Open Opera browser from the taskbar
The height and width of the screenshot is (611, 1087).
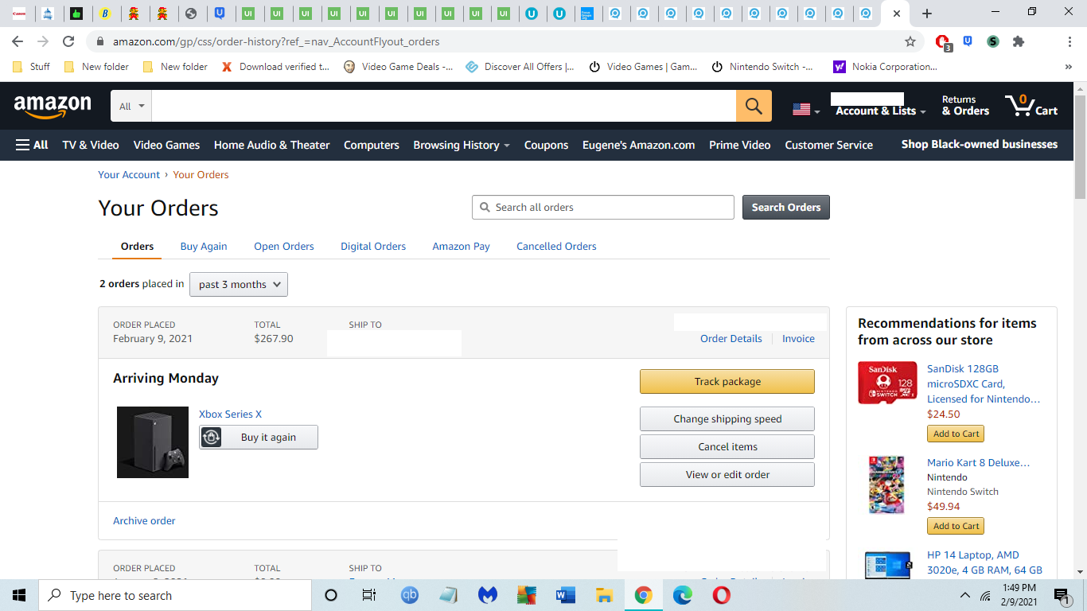point(722,595)
